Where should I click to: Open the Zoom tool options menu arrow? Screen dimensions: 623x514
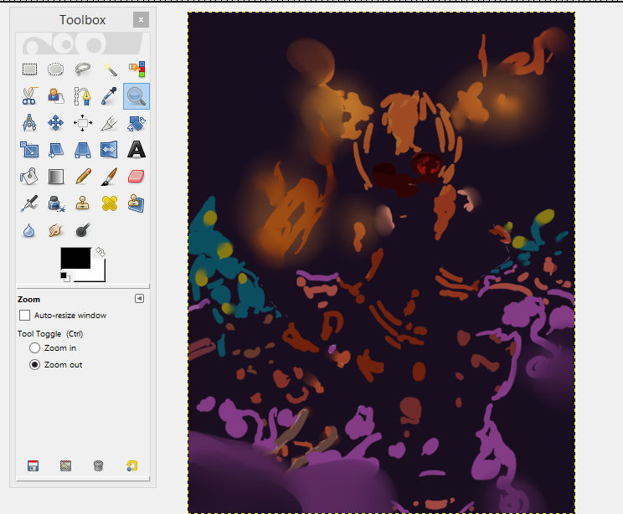click(139, 299)
